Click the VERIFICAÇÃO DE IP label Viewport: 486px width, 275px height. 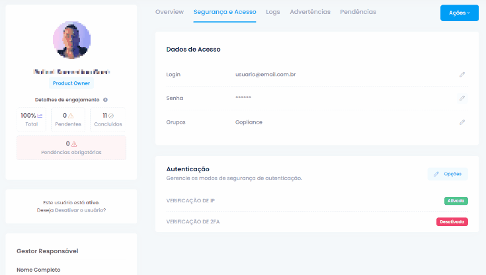pos(190,200)
